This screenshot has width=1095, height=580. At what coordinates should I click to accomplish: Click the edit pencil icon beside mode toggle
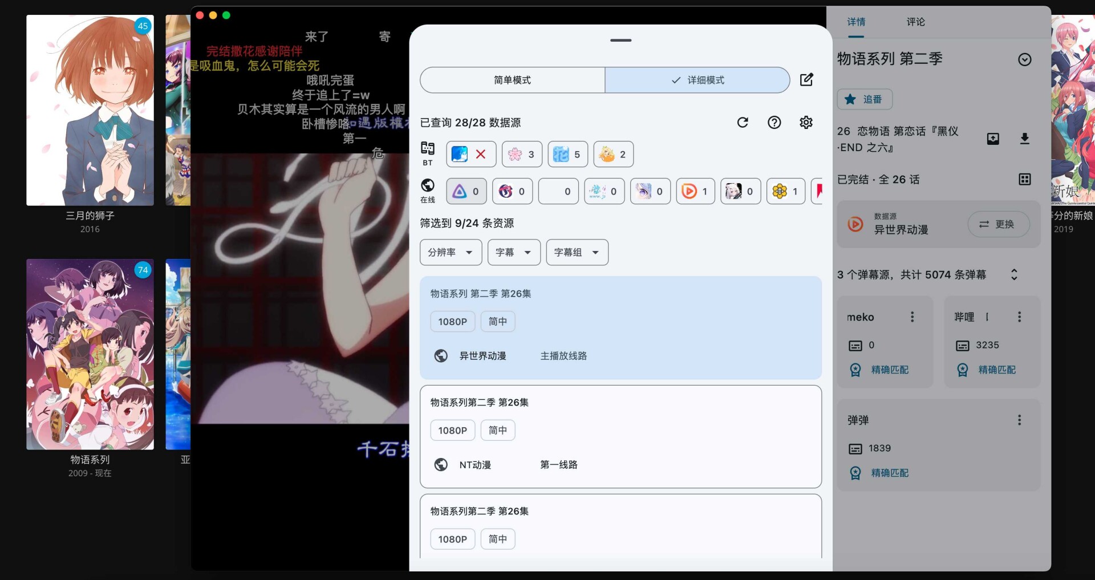pyautogui.click(x=806, y=80)
